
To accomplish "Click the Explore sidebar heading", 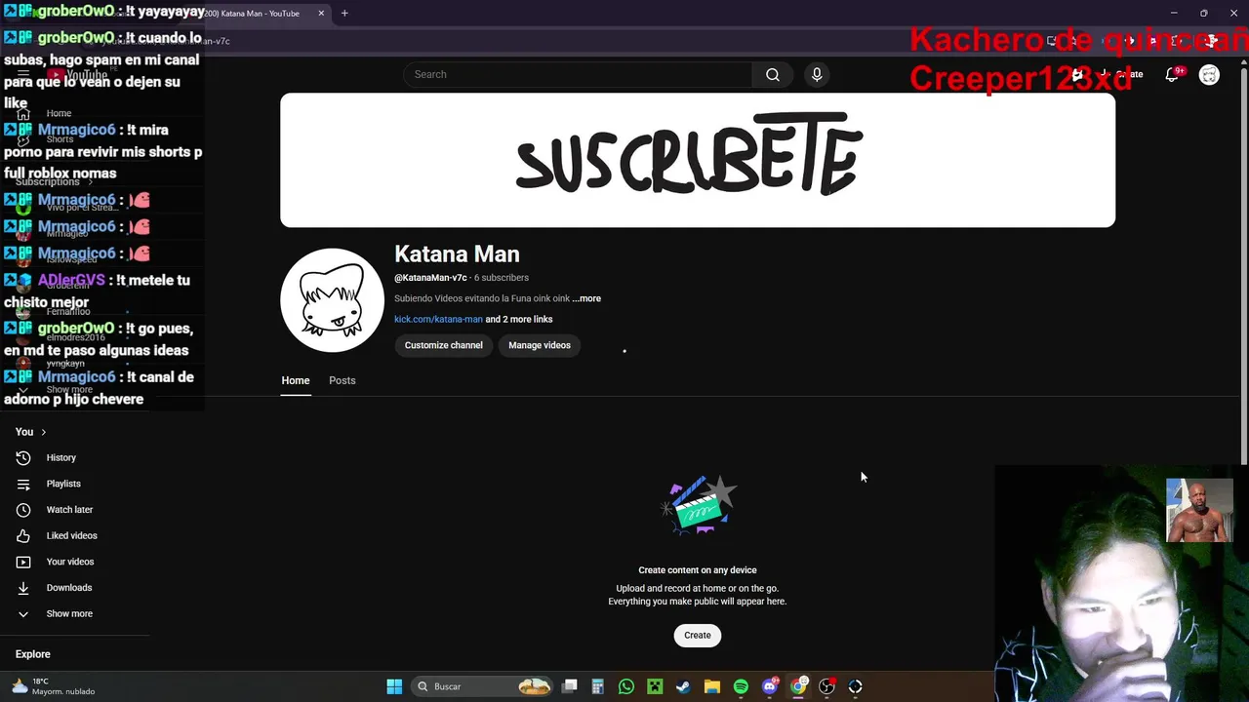I will tap(33, 654).
